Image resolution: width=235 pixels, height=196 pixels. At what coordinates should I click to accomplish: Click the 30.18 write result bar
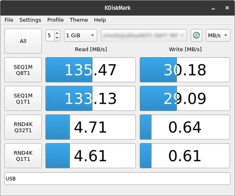[185, 70]
